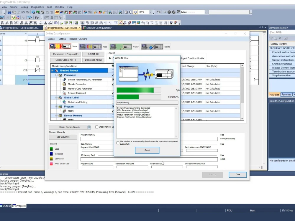Viewport: 295px width, 221px height.
Task: Click the module list vertical scrollbar
Action: [242, 92]
